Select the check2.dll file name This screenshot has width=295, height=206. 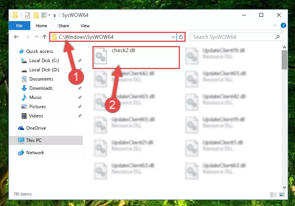tap(123, 50)
